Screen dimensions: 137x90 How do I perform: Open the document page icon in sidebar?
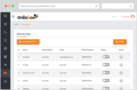tap(5, 40)
